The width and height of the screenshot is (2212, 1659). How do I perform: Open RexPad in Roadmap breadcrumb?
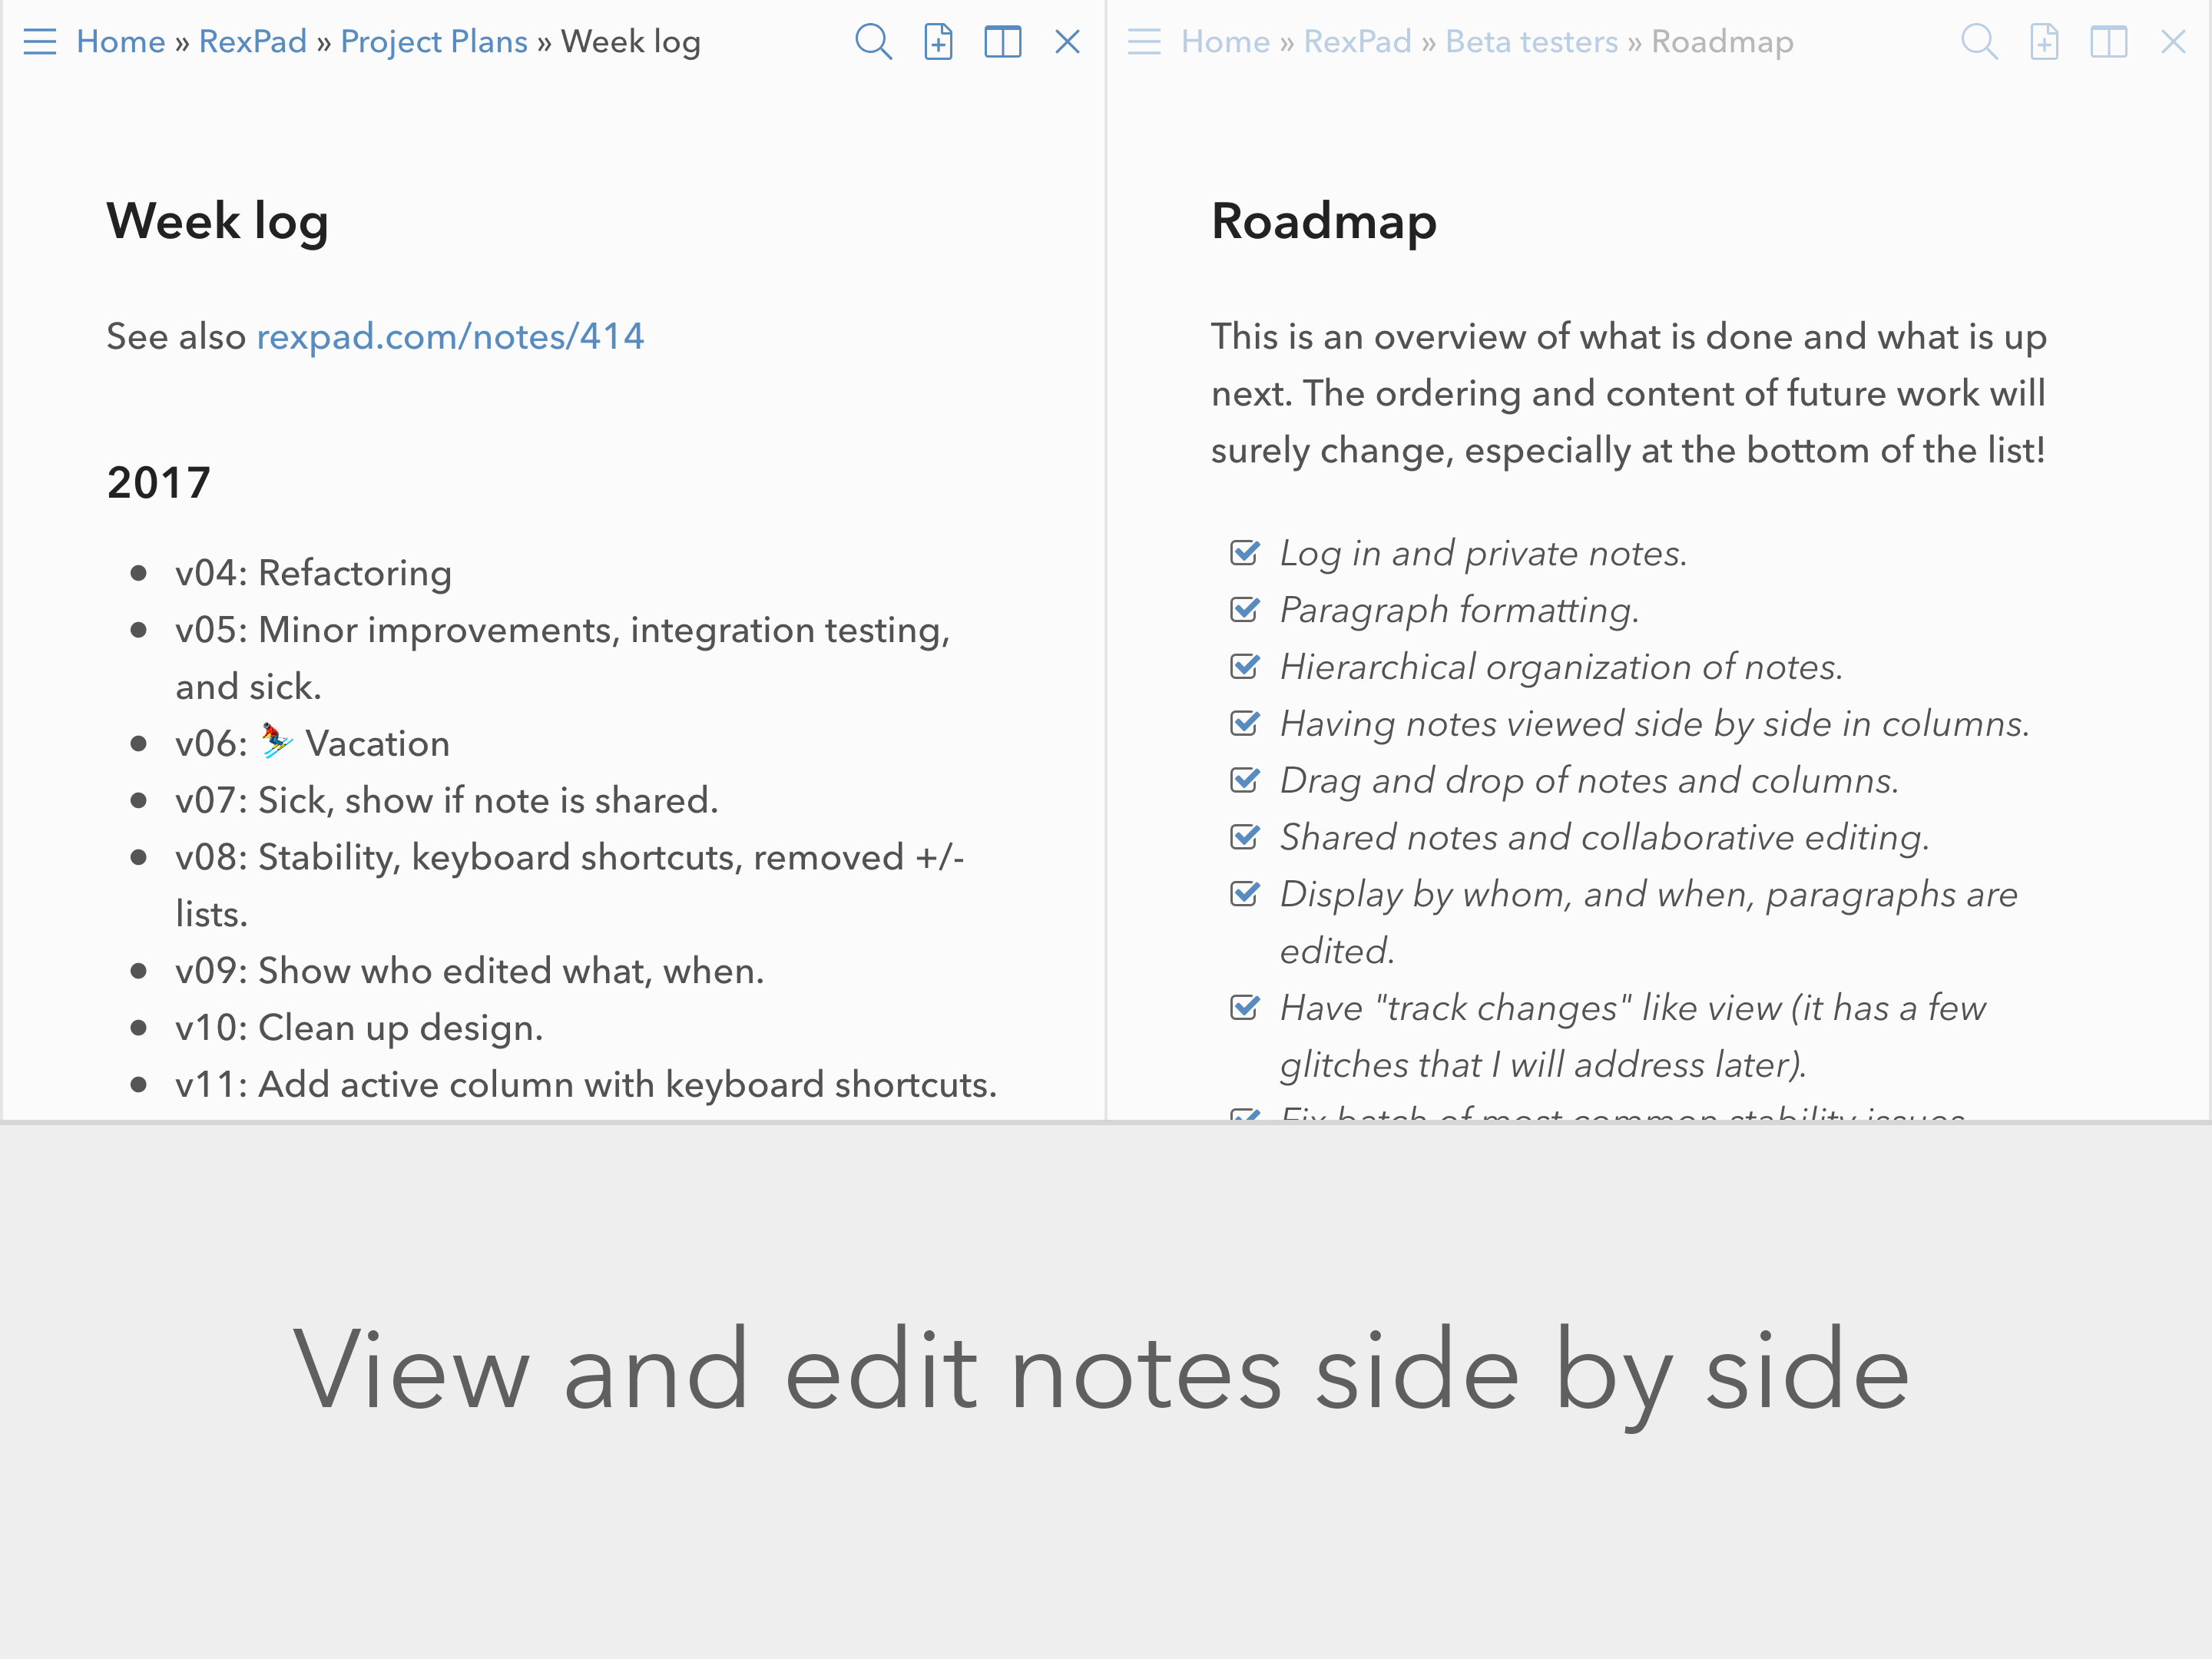[x=1358, y=42]
